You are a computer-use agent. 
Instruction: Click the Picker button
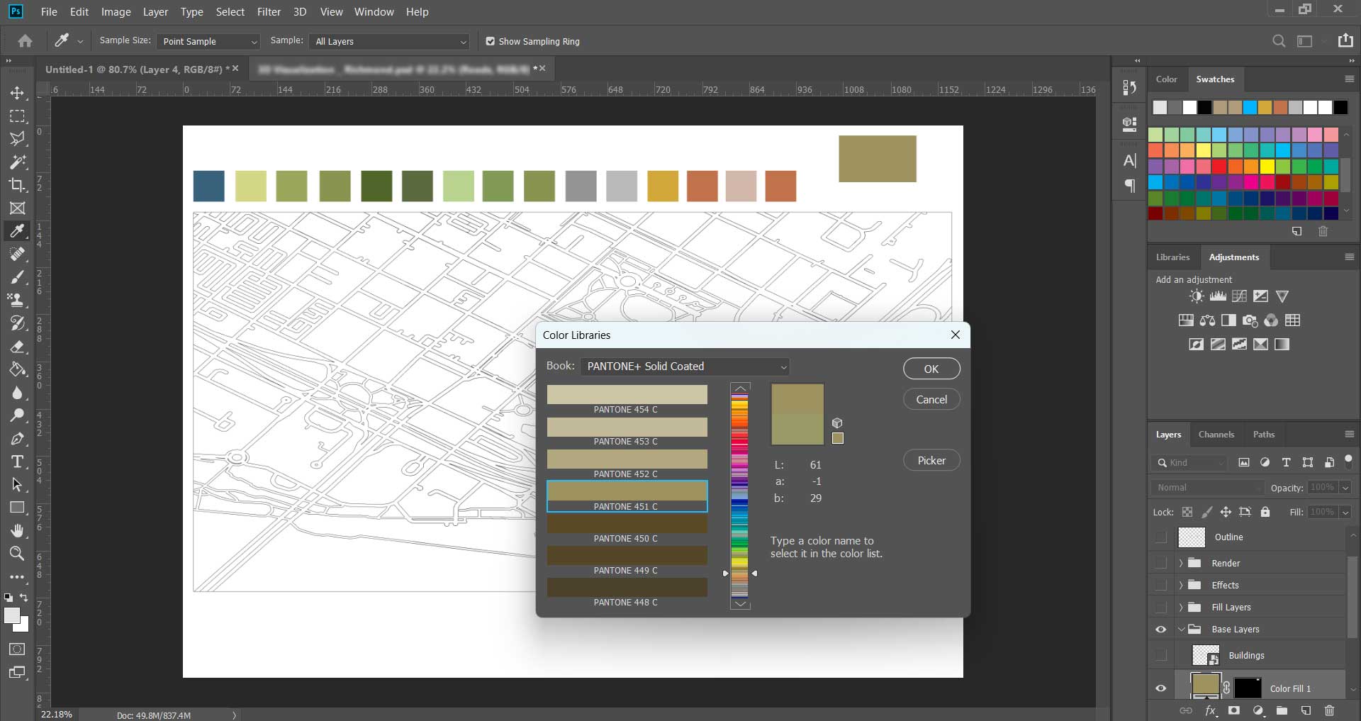point(931,461)
